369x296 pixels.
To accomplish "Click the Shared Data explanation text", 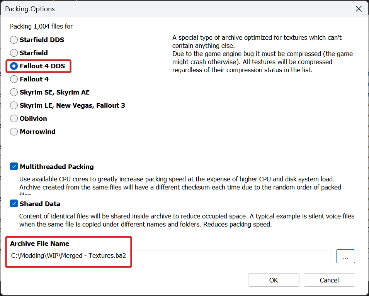I will click(187, 220).
